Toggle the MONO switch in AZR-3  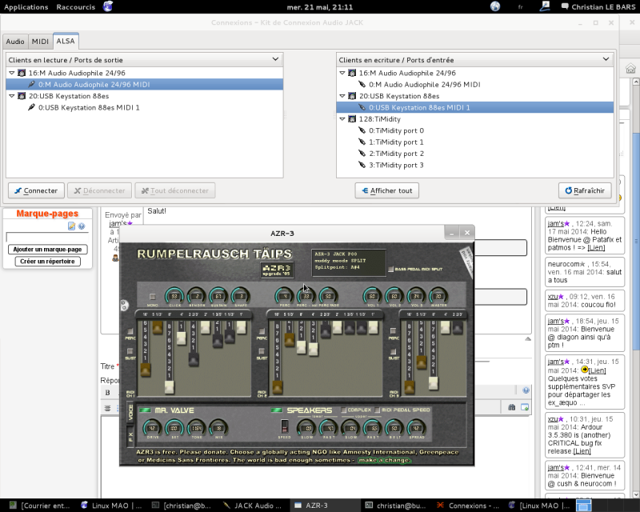click(x=153, y=296)
